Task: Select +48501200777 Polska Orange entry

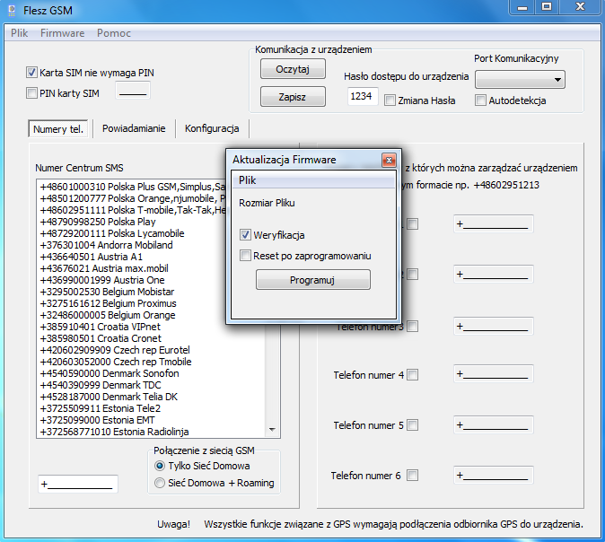Action: (x=133, y=198)
